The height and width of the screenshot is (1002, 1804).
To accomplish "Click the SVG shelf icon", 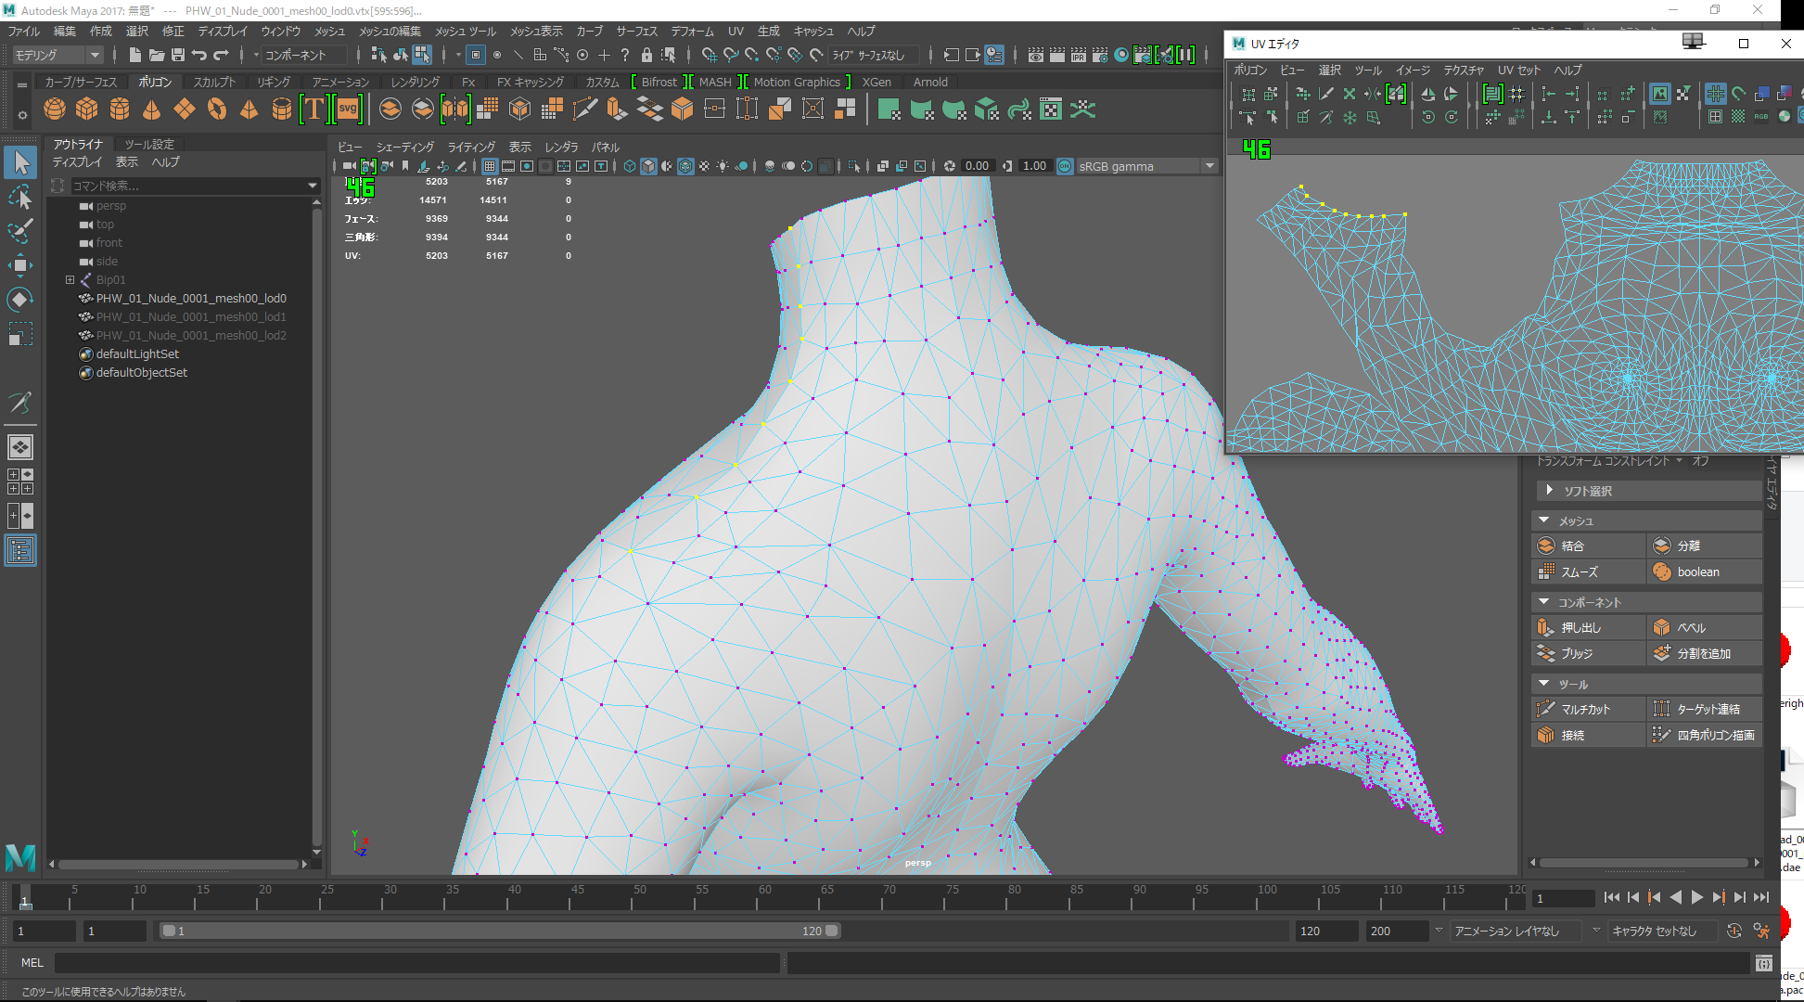I will tap(348, 109).
